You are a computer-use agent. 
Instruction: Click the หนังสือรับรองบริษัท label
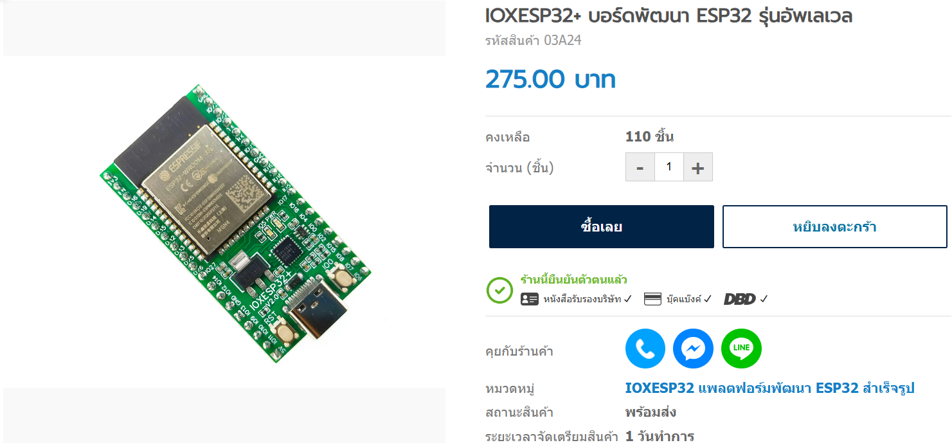pos(583,299)
